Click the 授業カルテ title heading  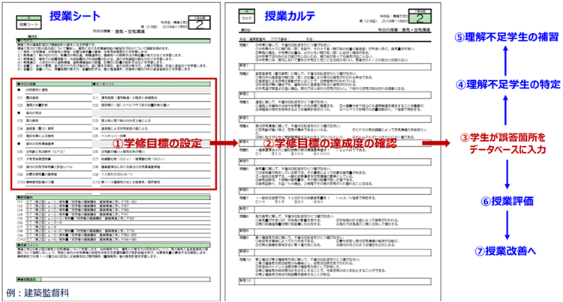click(x=290, y=16)
